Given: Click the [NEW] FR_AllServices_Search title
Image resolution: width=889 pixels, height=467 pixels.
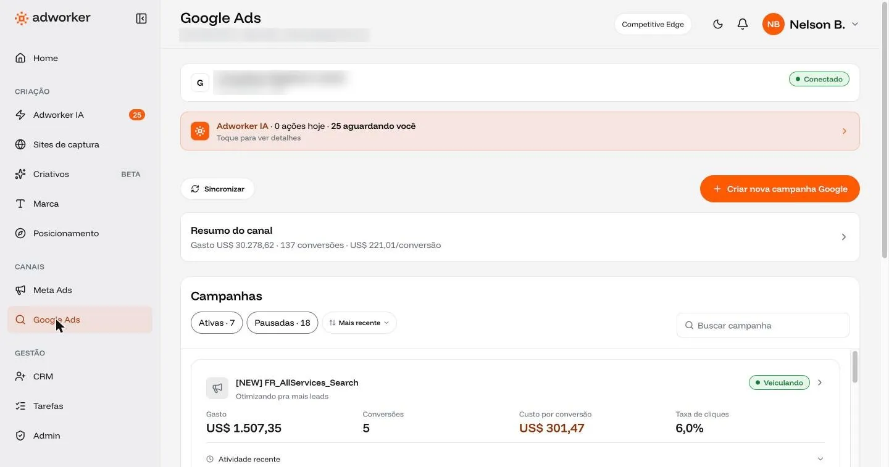Looking at the screenshot, I should (297, 382).
